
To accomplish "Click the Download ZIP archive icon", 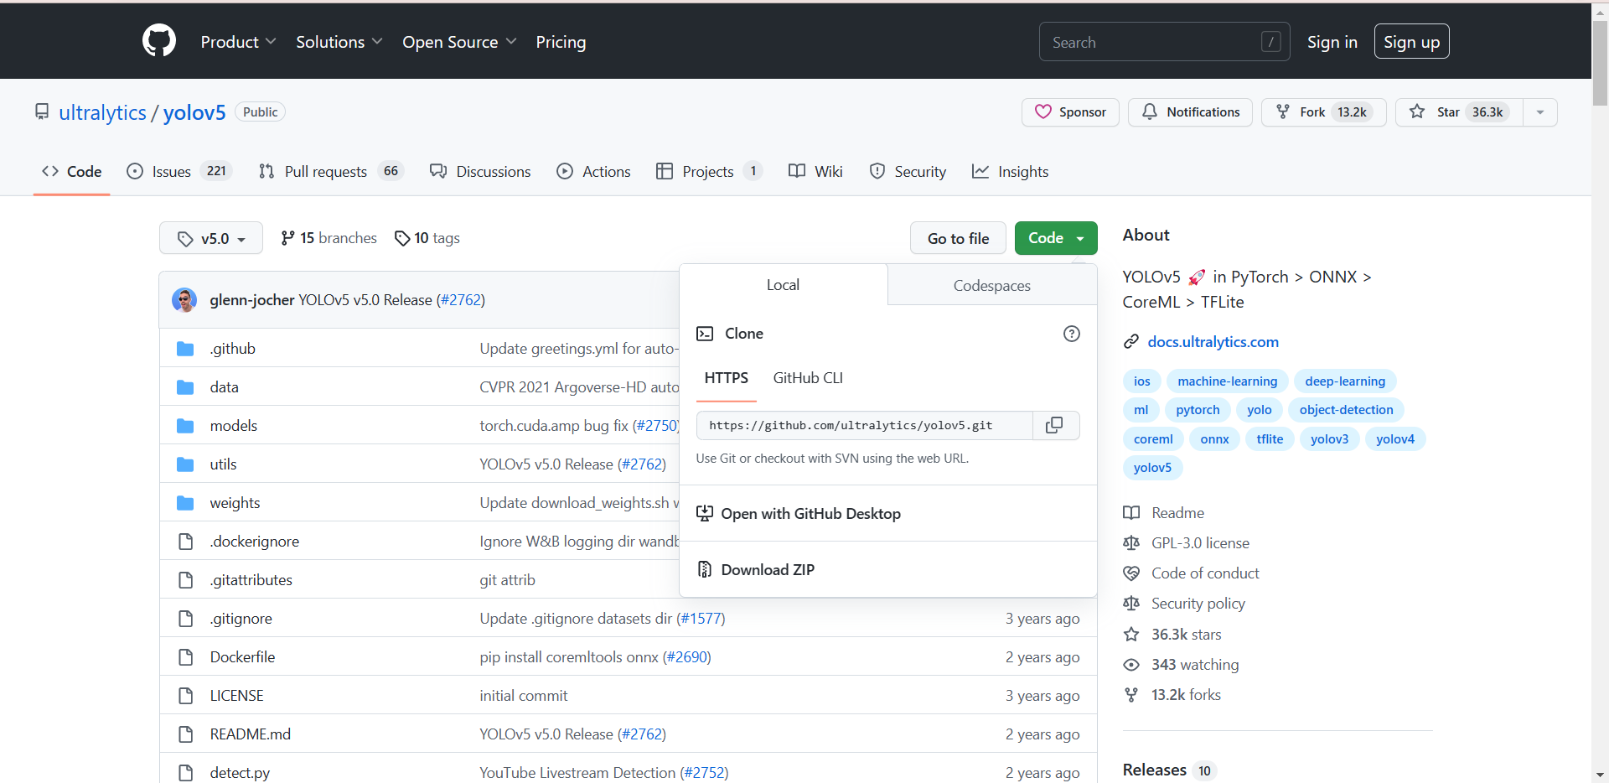I will coord(705,569).
